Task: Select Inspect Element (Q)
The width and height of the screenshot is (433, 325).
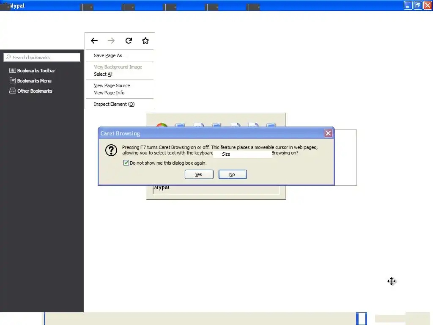Action: pyautogui.click(x=120, y=104)
